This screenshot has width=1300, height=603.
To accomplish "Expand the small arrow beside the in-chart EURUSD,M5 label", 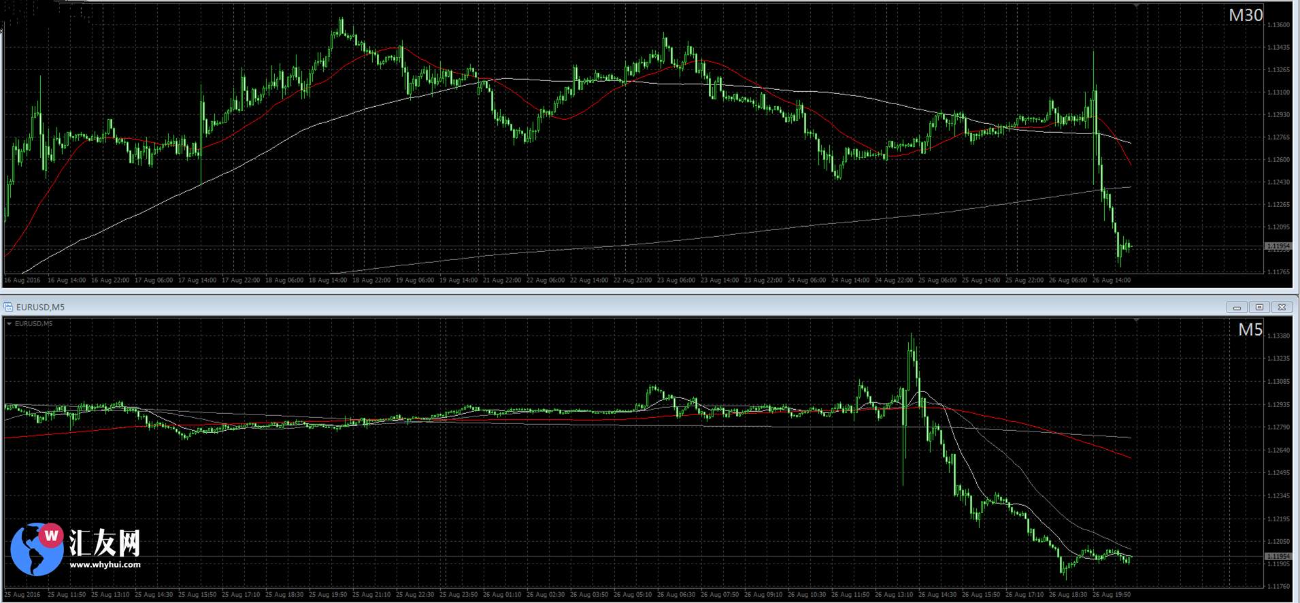I will 9,324.
